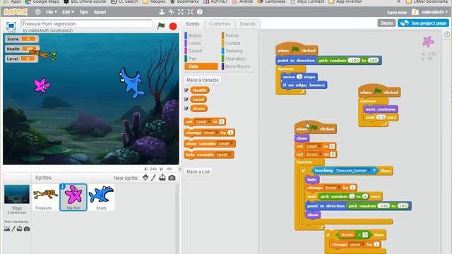The width and height of the screenshot is (452, 254).
Task: Open the scripts area help icon
Action: tap(447, 35)
